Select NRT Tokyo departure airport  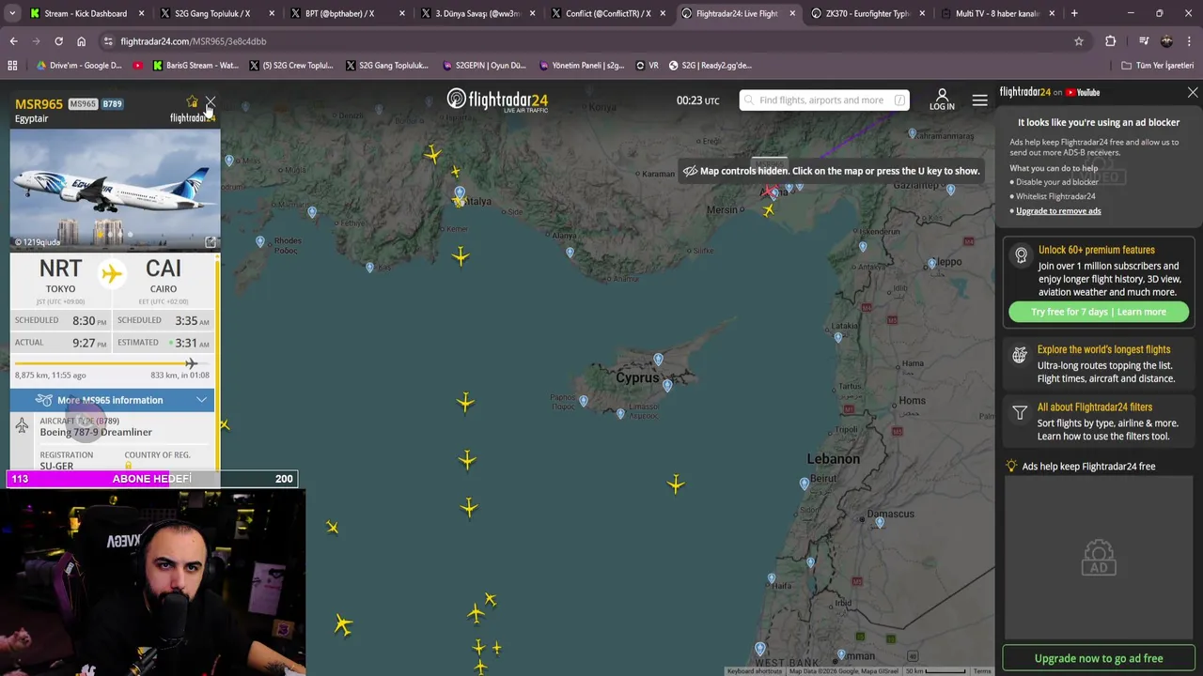click(x=60, y=276)
